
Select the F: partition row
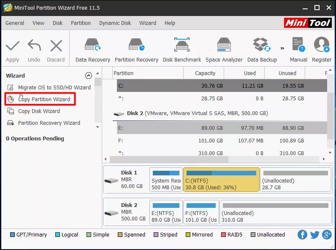click(x=222, y=141)
